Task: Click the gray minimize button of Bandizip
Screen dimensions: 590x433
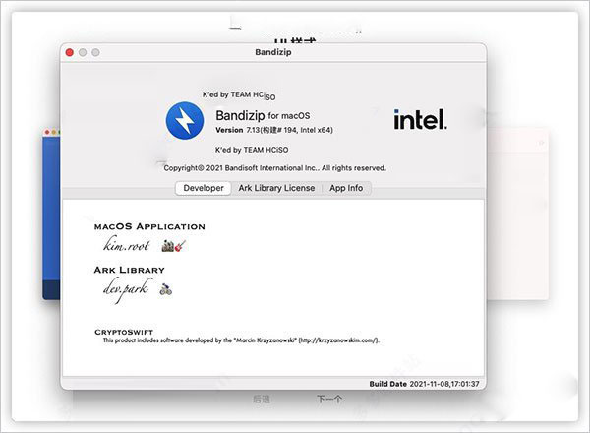Action: coord(83,52)
